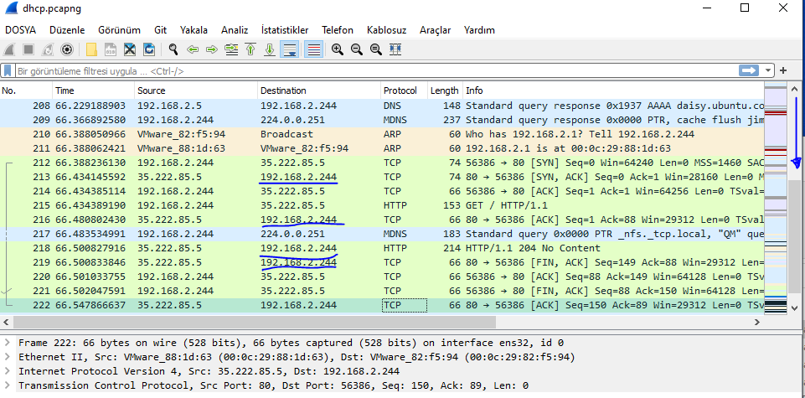Open the DOSYA menu
The height and width of the screenshot is (398, 805).
[x=21, y=30]
